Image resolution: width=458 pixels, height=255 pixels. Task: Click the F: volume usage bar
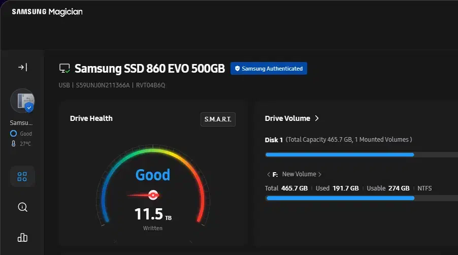click(x=362, y=198)
